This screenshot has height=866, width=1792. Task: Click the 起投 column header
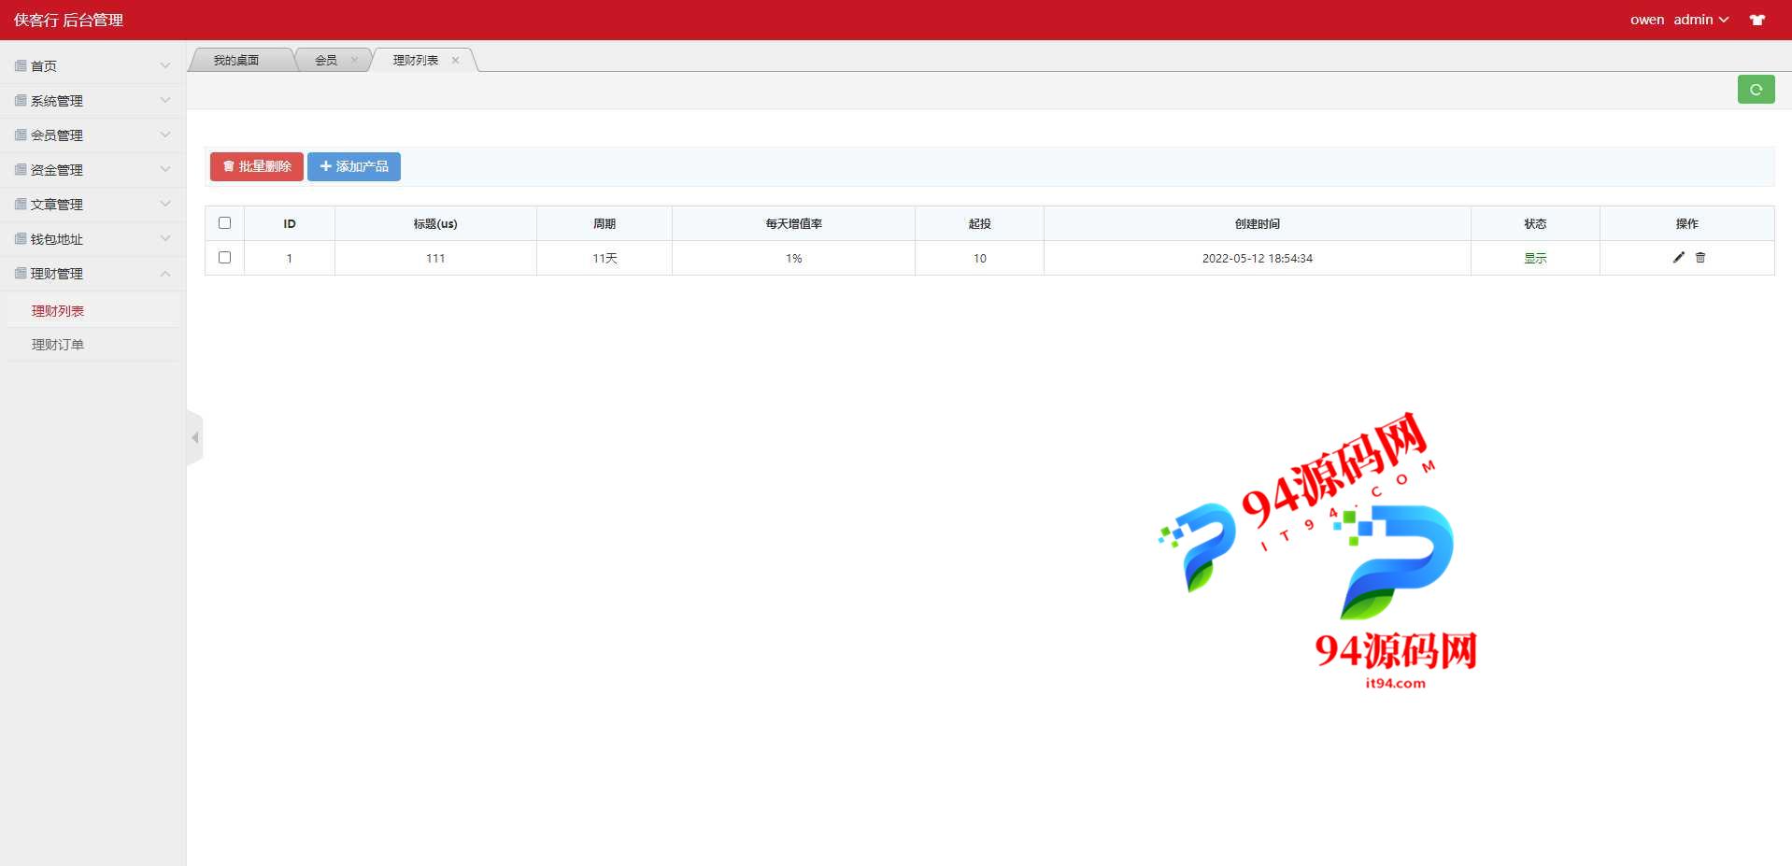[979, 223]
